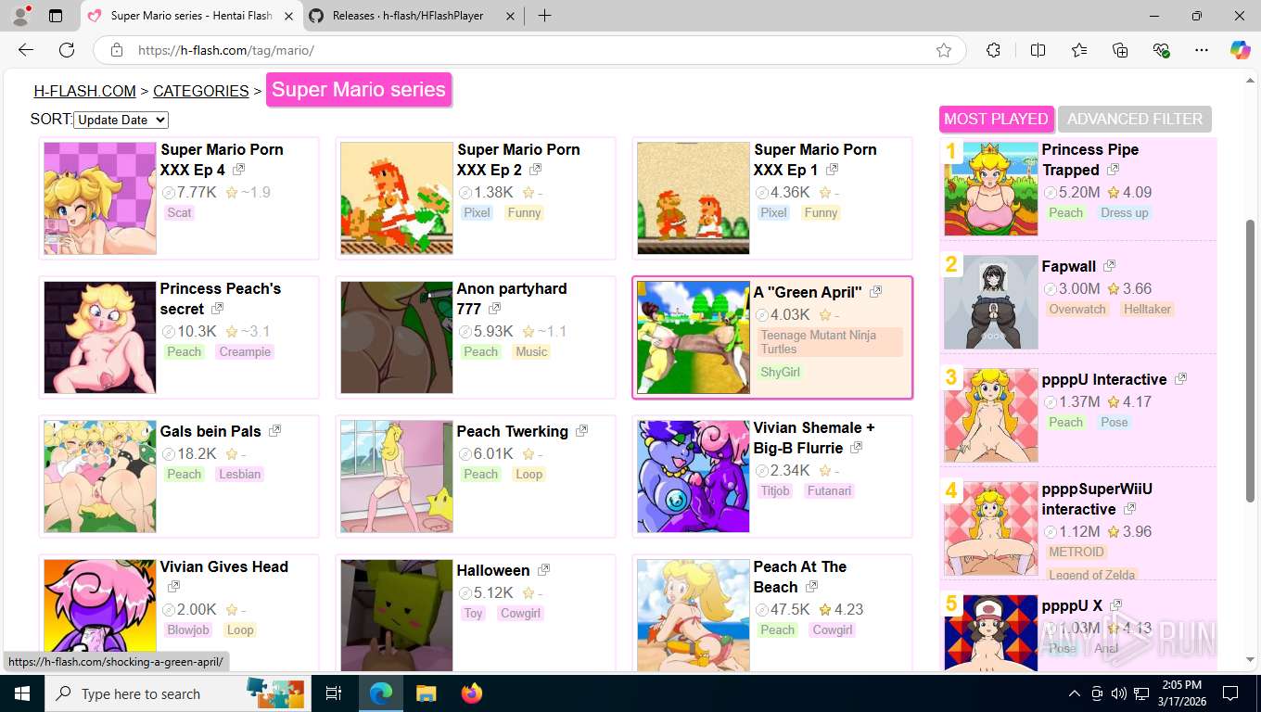Follow the H-FLASH.COM breadcrumb link
Screen dimensions: 1261x712
pos(85,91)
